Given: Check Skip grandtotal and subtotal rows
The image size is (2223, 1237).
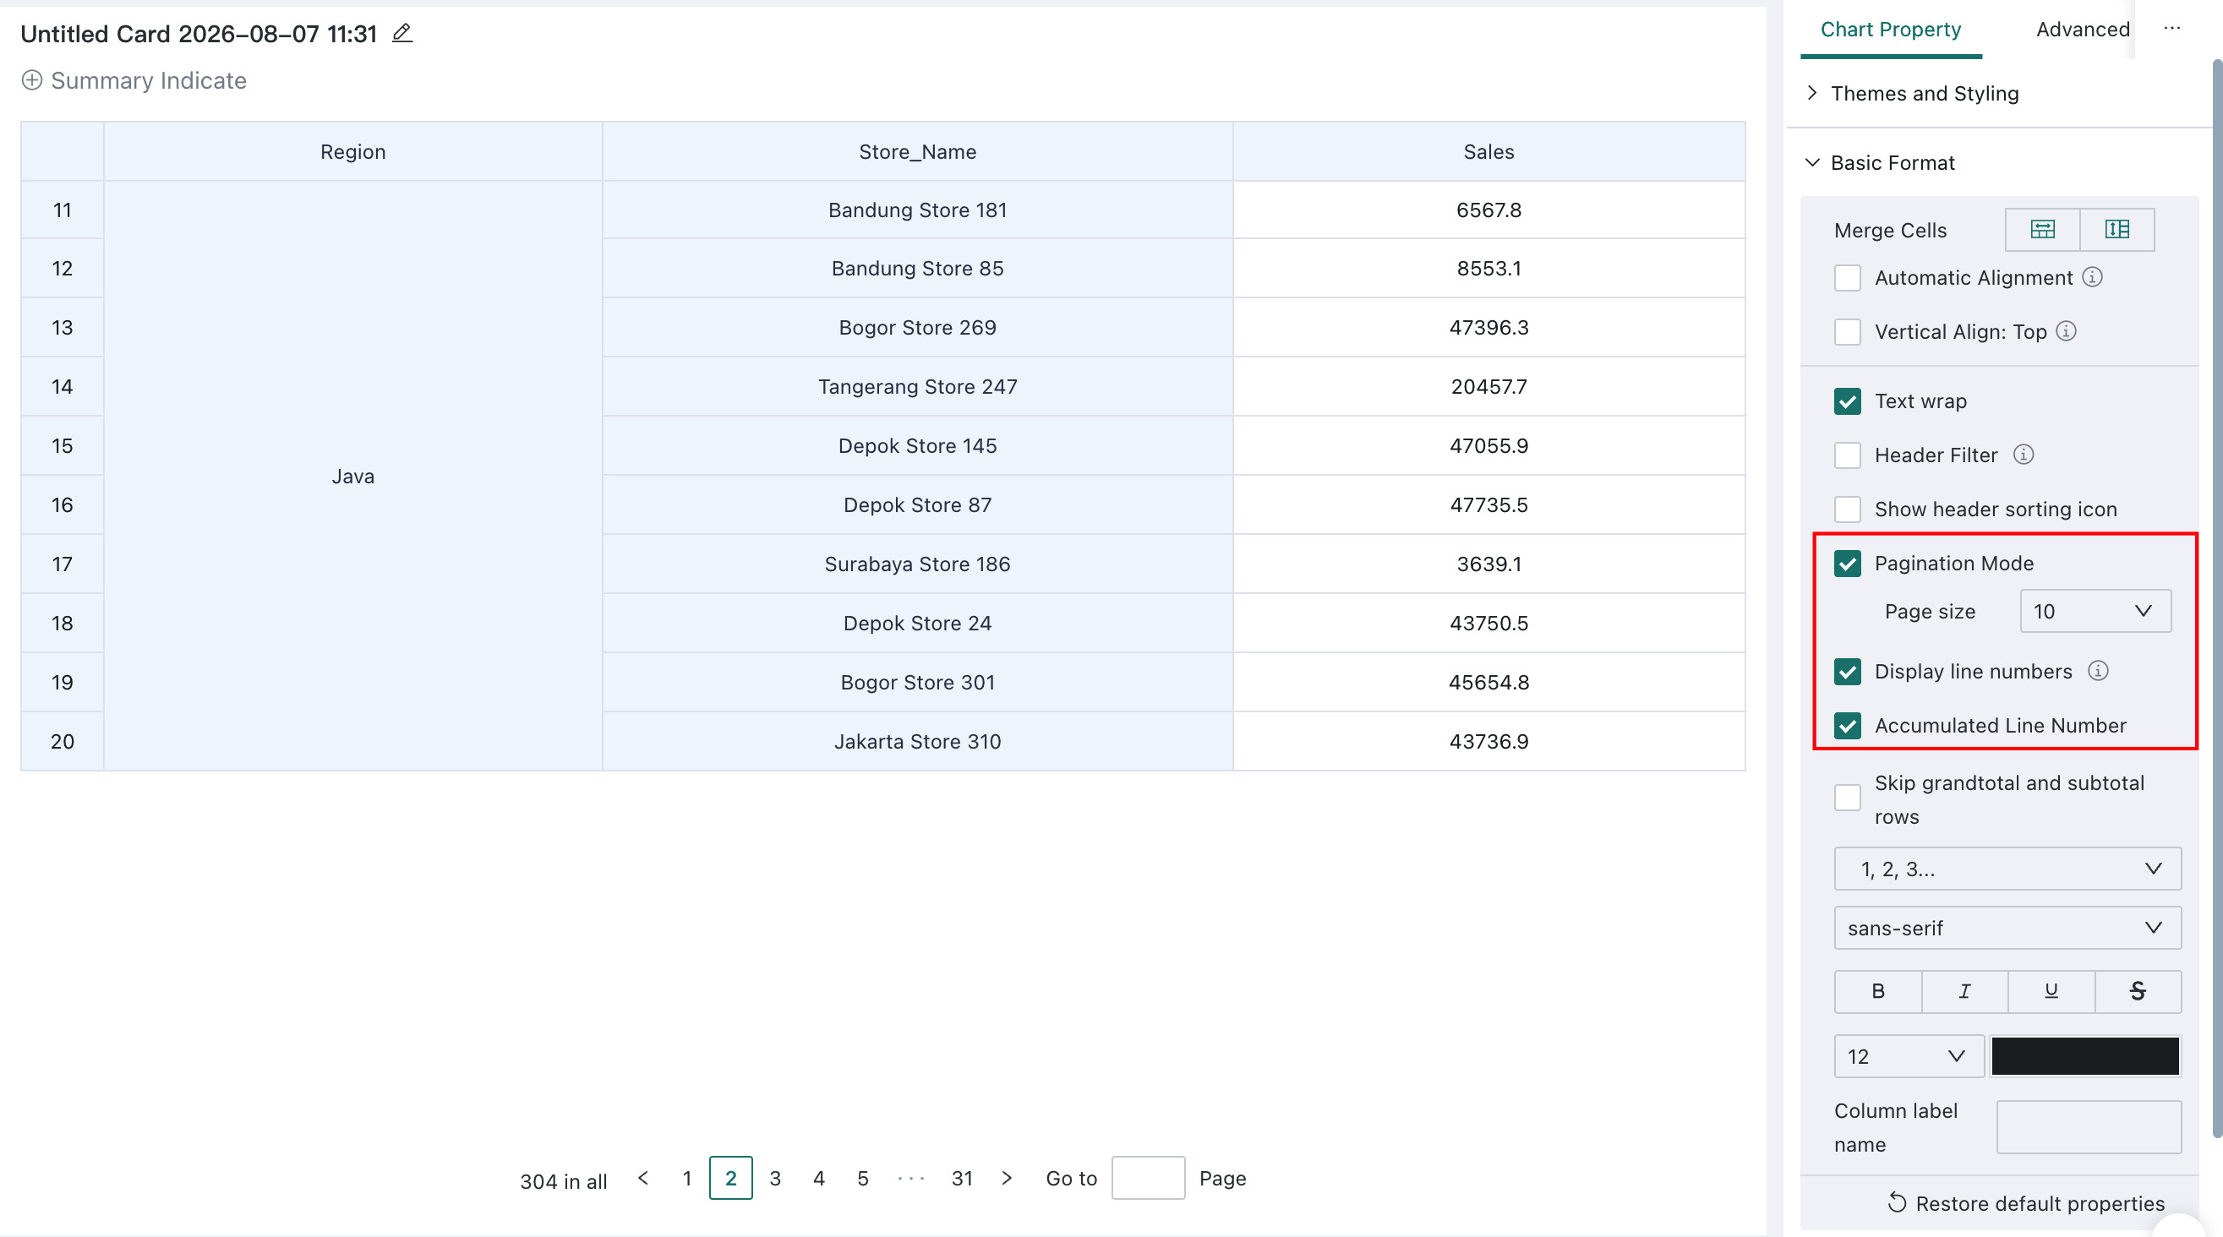Looking at the screenshot, I should [1848, 797].
